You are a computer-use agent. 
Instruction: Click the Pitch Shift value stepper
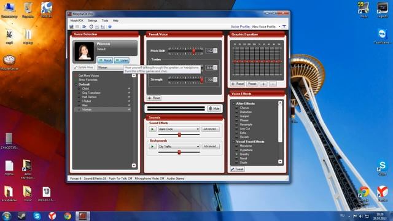[216, 50]
